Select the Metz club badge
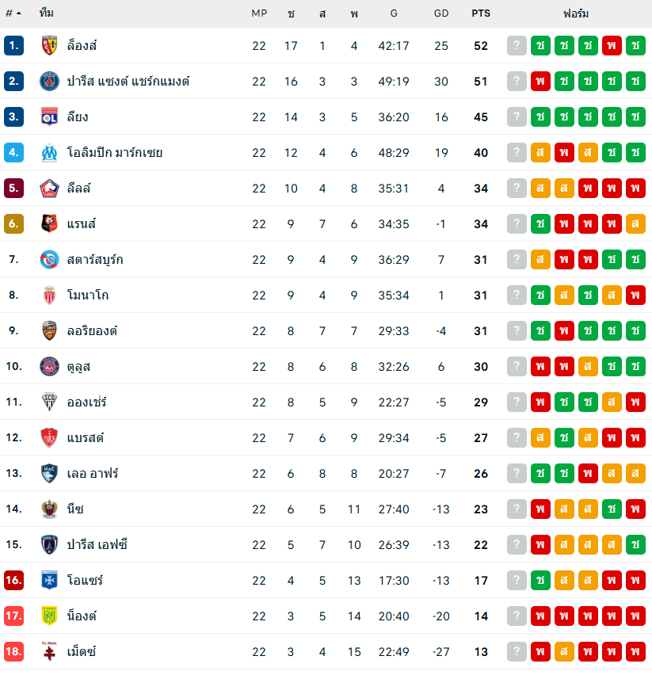Image resolution: width=652 pixels, height=675 pixels. click(49, 651)
